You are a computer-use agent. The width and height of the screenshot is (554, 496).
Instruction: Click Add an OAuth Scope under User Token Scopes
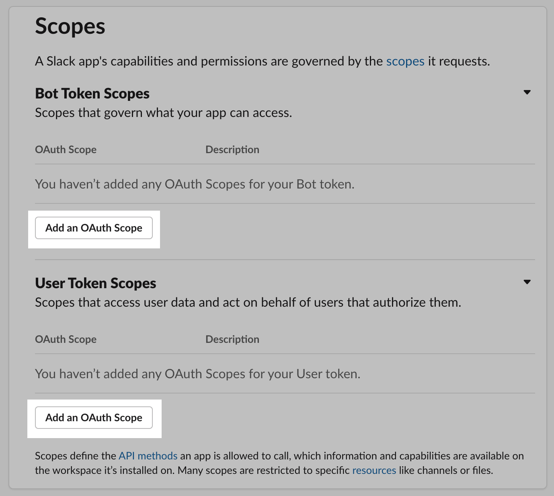coord(94,418)
